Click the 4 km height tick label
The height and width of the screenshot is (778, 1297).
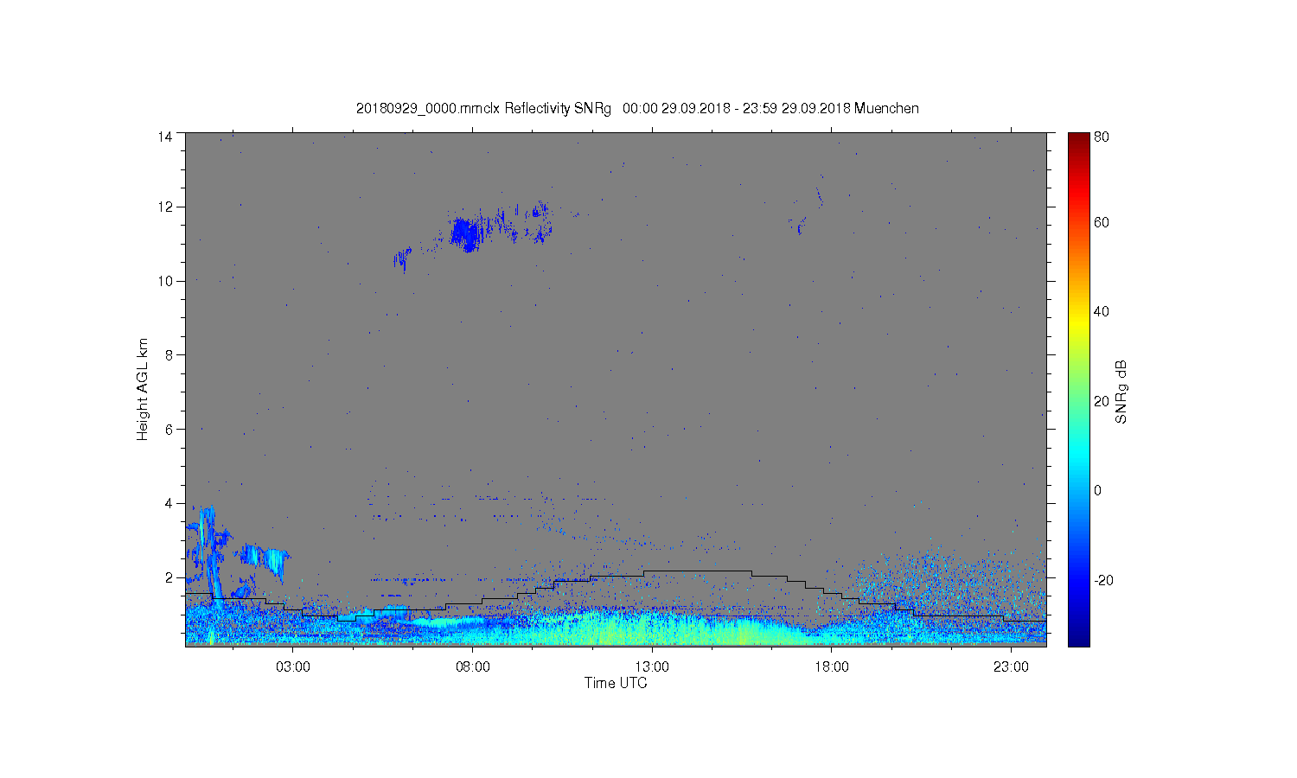click(x=169, y=503)
